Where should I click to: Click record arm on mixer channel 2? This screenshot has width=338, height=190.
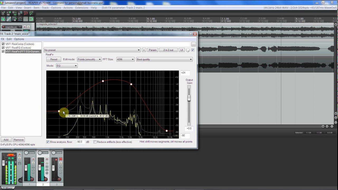coord(46,179)
